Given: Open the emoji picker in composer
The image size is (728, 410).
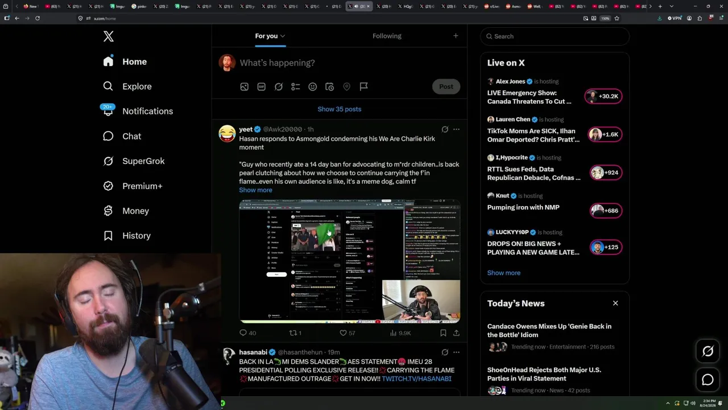Looking at the screenshot, I should tap(312, 87).
